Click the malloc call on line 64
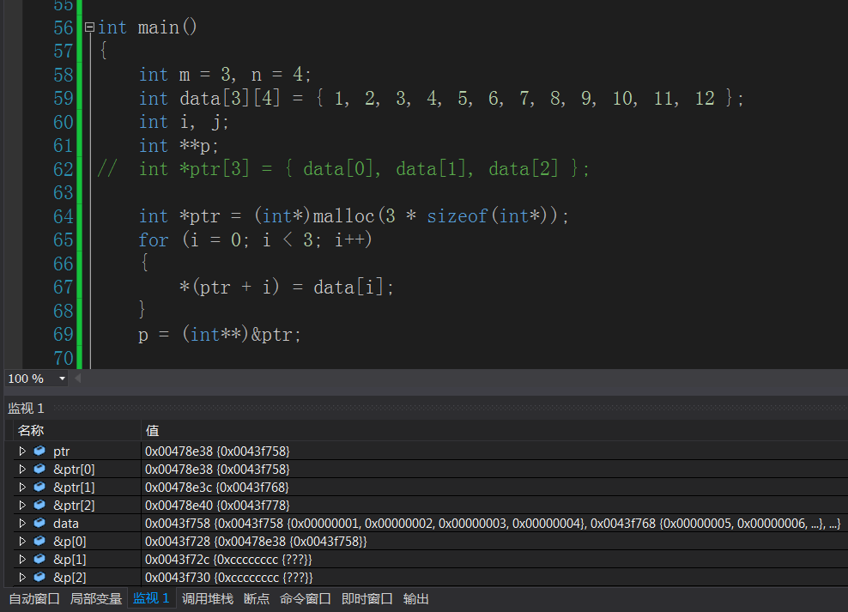 [343, 216]
